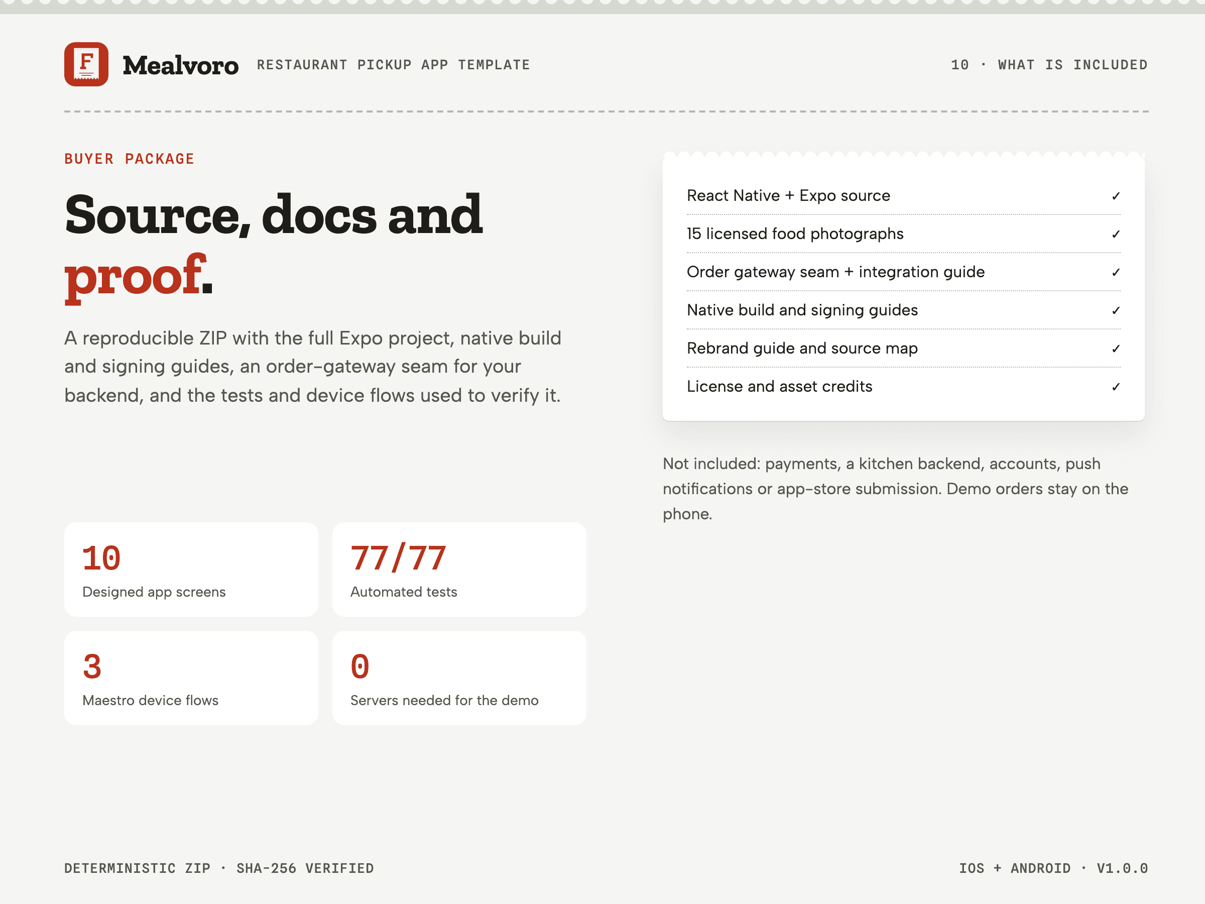Click 'Order gateway seam + integration guide' row
The image size is (1205, 904).
pyautogui.click(x=903, y=272)
